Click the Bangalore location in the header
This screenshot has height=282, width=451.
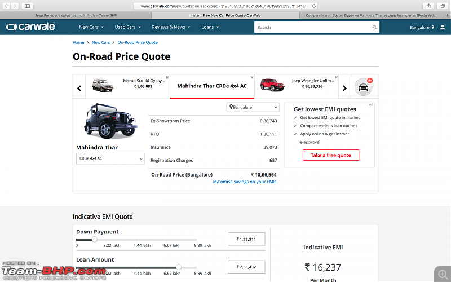click(x=419, y=27)
